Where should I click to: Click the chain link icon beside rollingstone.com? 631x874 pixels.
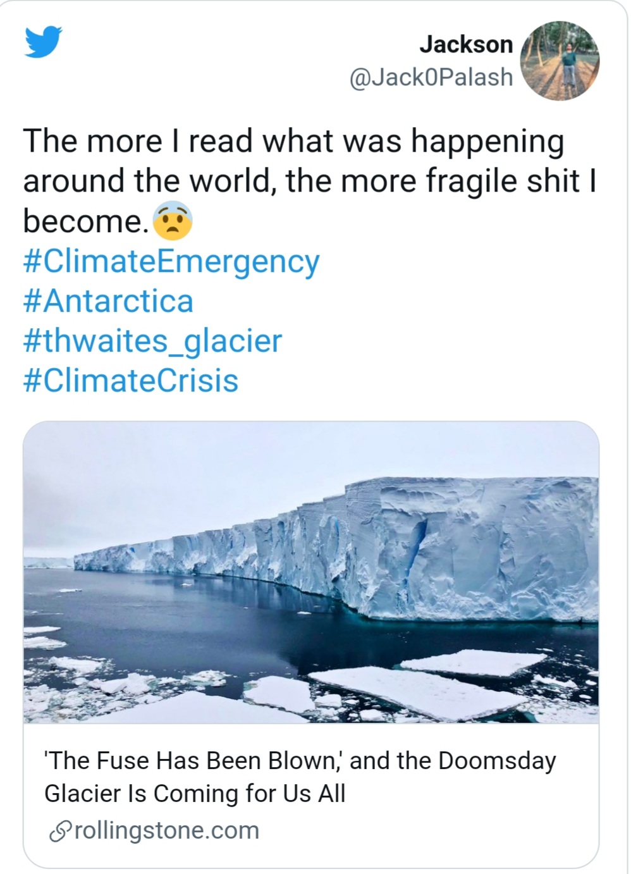click(x=60, y=831)
